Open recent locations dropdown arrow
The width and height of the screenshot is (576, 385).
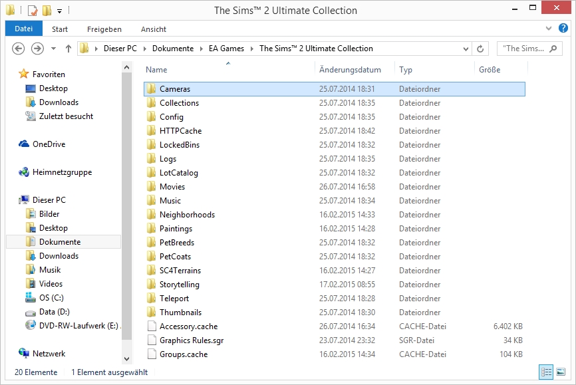click(x=54, y=49)
